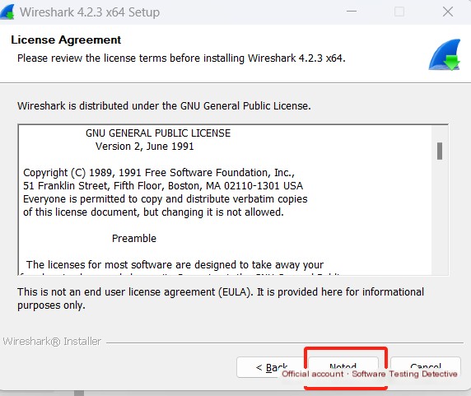Click the Wireshark fin icon in title bar
471x396 pixels.
(7, 12)
